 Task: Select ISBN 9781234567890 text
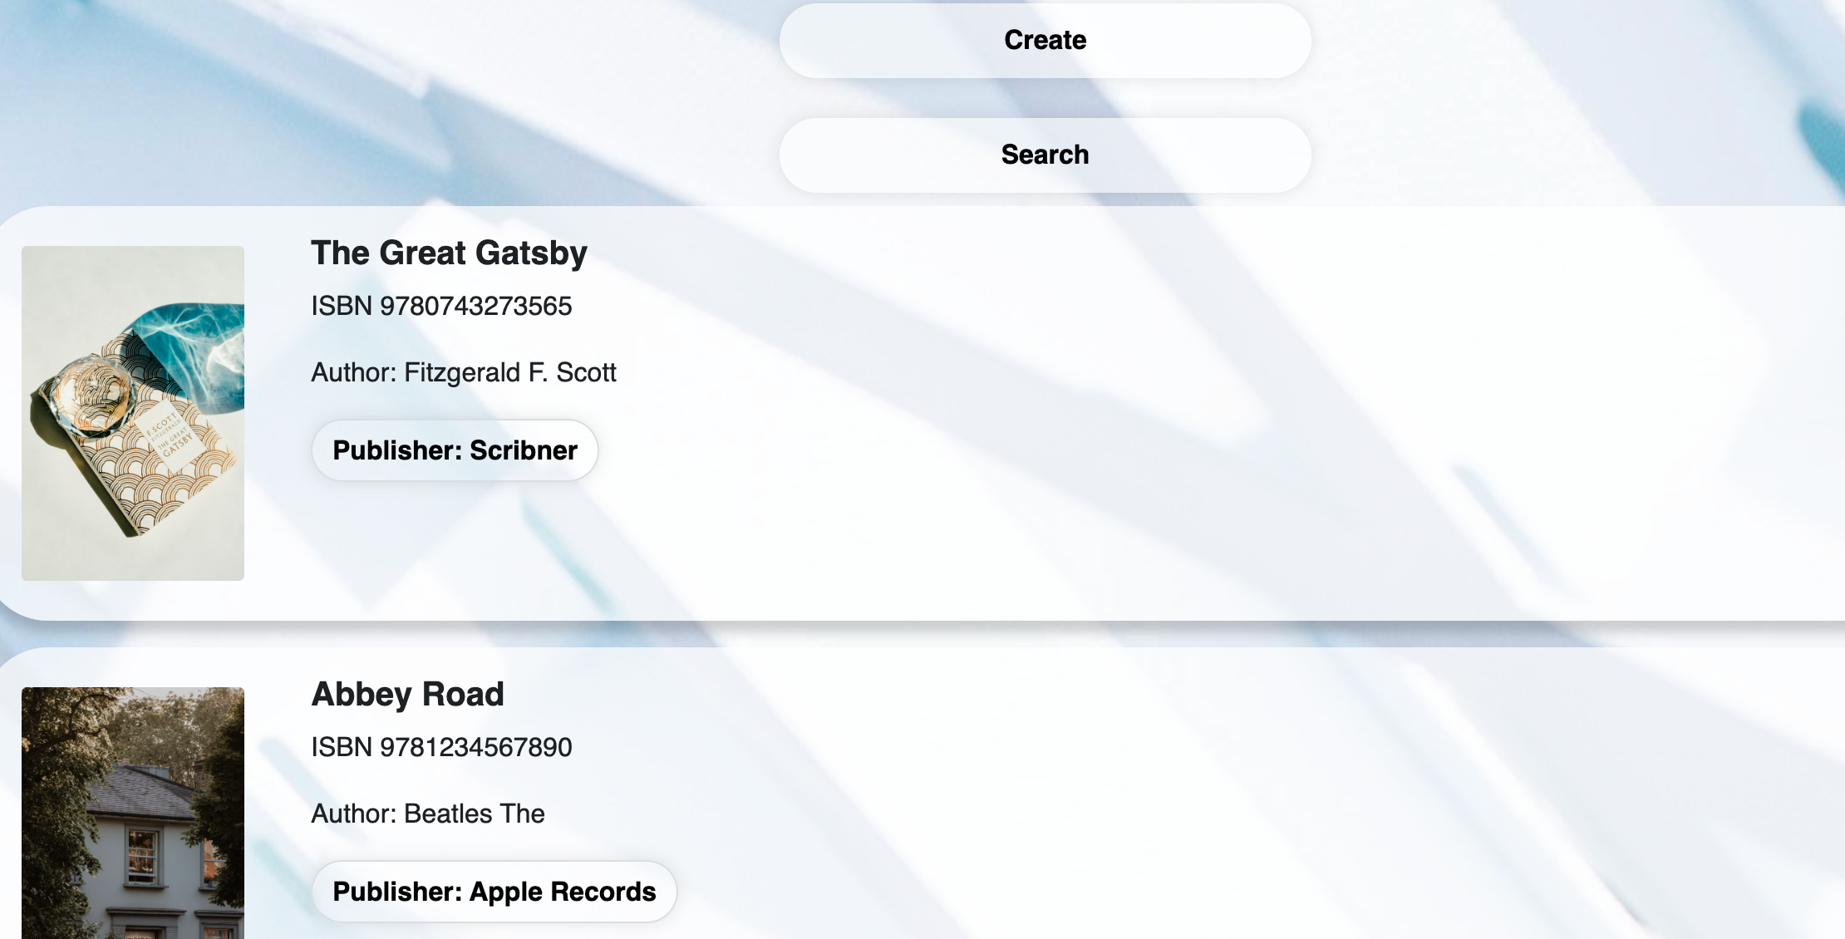(441, 748)
